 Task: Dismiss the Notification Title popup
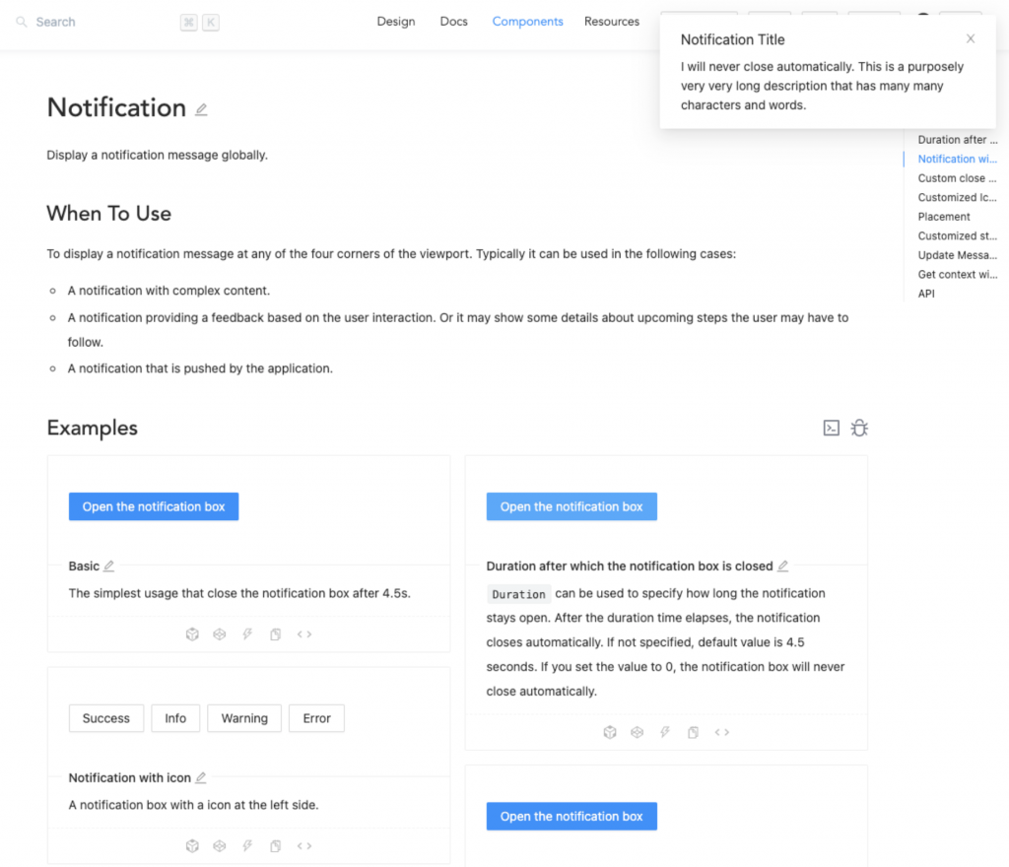point(971,39)
